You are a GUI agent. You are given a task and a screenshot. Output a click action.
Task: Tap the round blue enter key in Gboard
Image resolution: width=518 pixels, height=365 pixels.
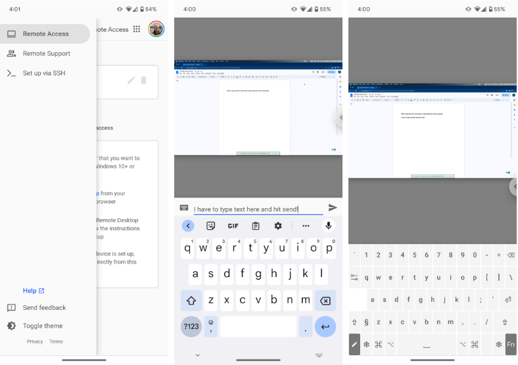[x=325, y=327]
